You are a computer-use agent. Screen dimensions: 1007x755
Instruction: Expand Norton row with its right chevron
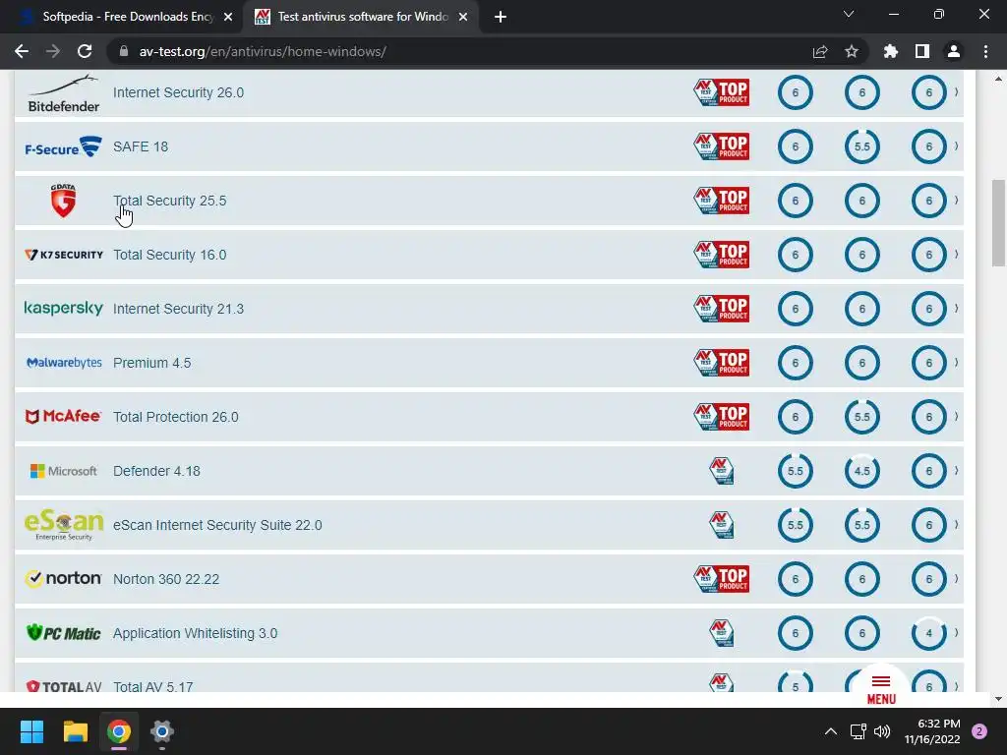click(956, 579)
